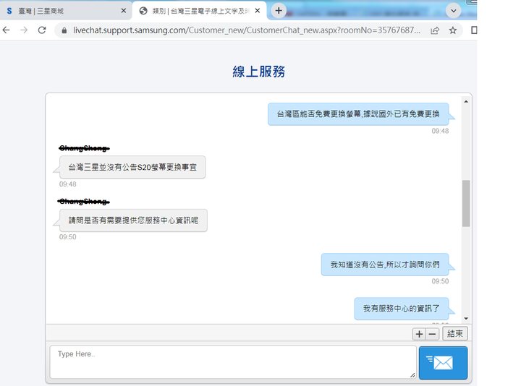Click the address bar URL
This screenshot has height=386, width=521.
point(247,30)
